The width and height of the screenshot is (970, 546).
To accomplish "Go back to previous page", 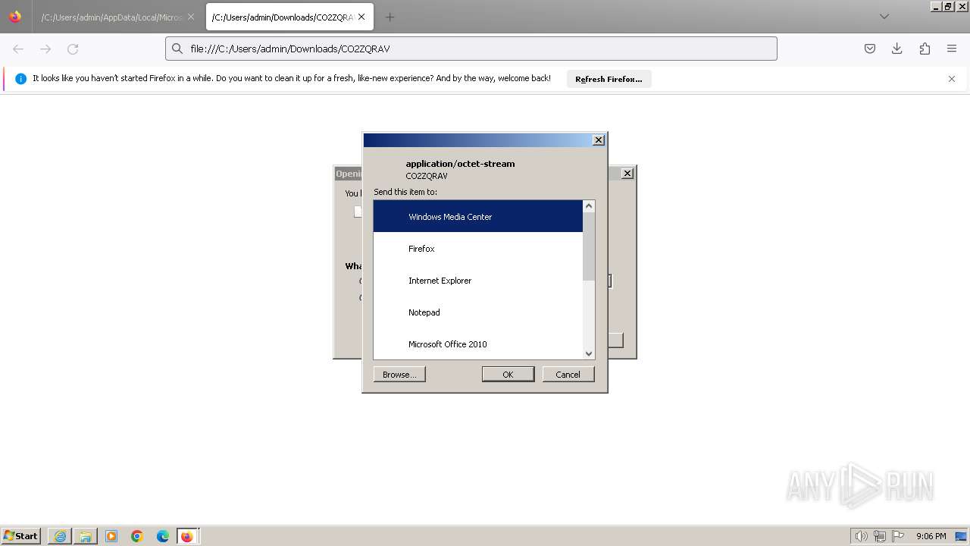I will coord(18,49).
